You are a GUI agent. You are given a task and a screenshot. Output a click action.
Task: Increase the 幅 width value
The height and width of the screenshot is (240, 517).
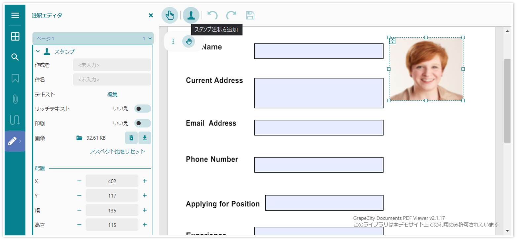pyautogui.click(x=145, y=210)
